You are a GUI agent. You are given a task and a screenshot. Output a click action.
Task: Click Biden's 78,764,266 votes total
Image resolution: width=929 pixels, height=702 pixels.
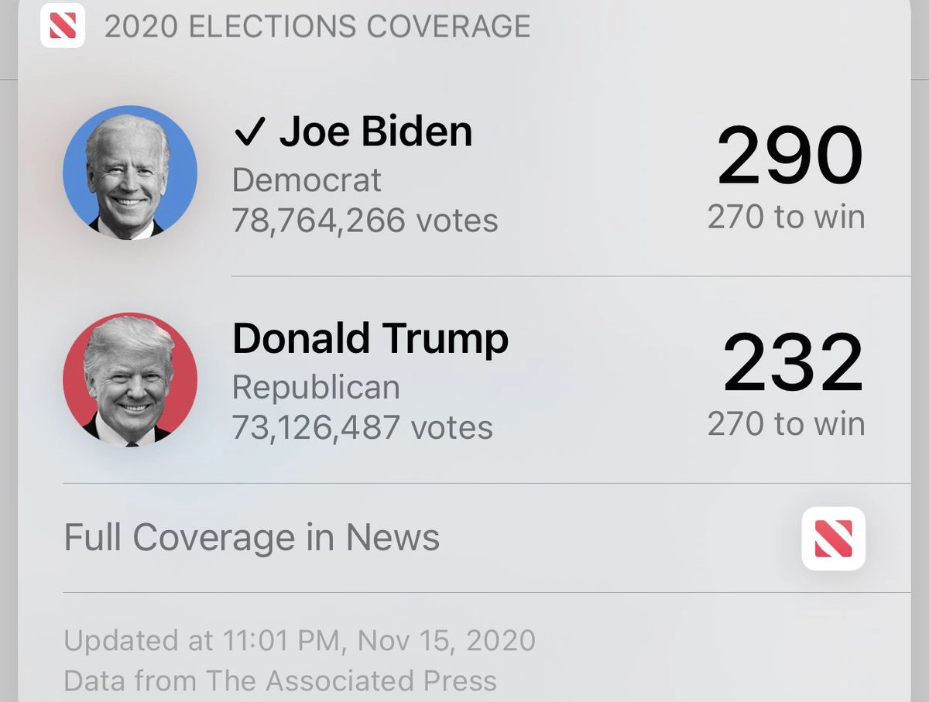(365, 221)
